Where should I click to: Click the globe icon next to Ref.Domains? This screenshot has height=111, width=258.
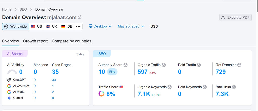click(239, 65)
